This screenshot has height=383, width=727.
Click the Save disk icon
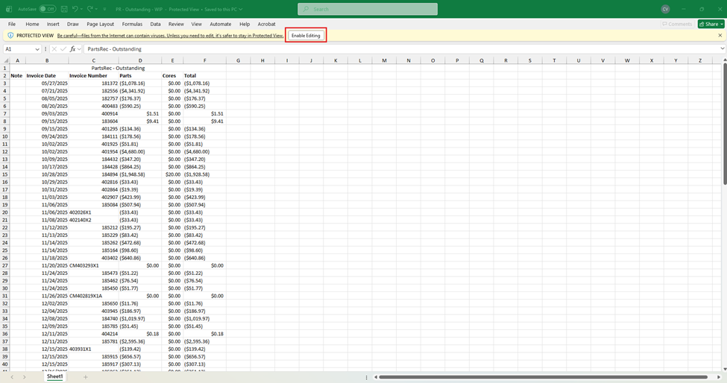[x=64, y=9]
